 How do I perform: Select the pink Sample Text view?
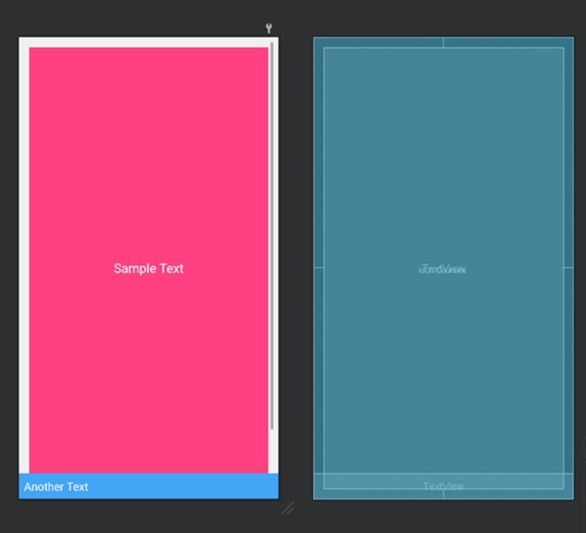(x=148, y=260)
